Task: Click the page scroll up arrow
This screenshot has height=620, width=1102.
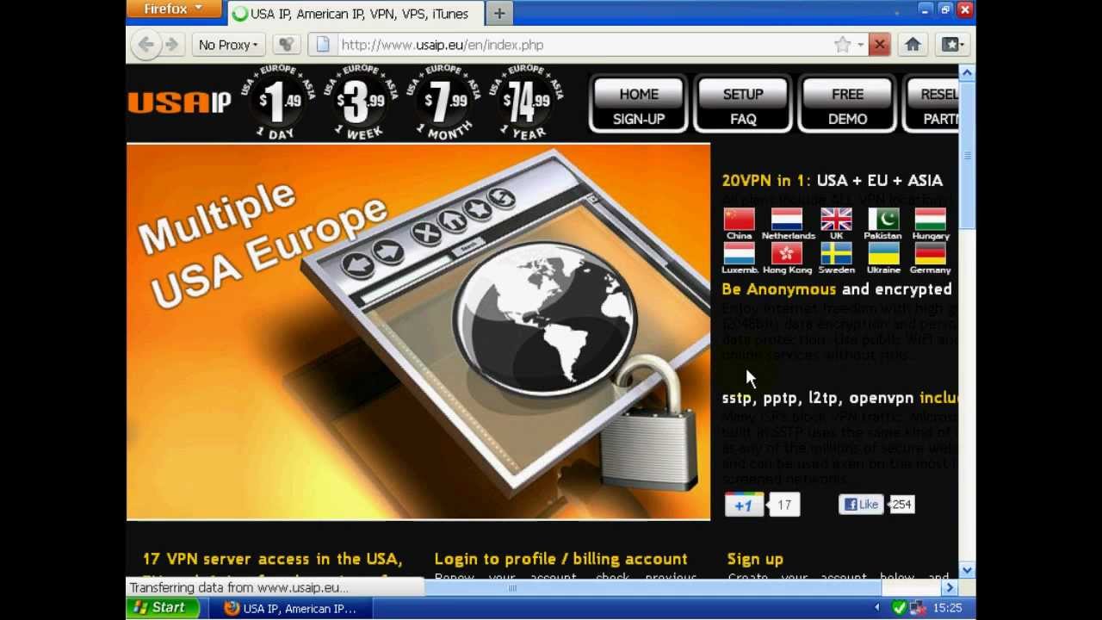Action: (x=967, y=73)
